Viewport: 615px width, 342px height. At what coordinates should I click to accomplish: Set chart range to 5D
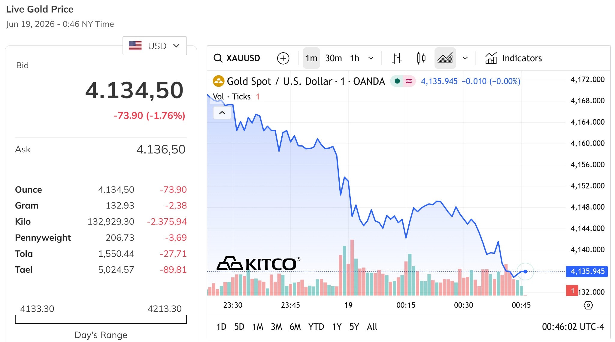(x=239, y=327)
